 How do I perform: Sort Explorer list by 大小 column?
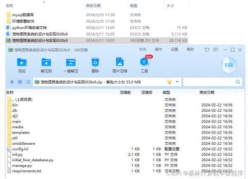pyautogui.click(x=170, y=6)
